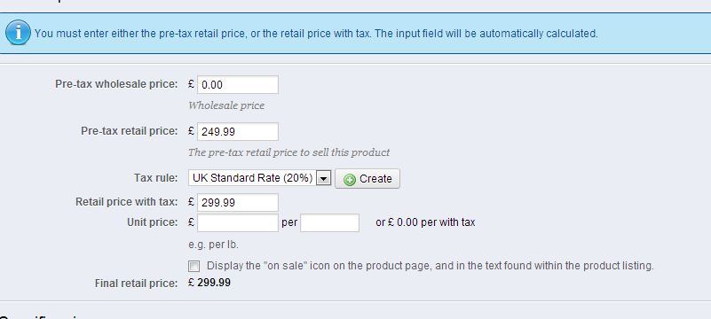Select the Retail price with tax field
The image size is (711, 319).
point(238,202)
